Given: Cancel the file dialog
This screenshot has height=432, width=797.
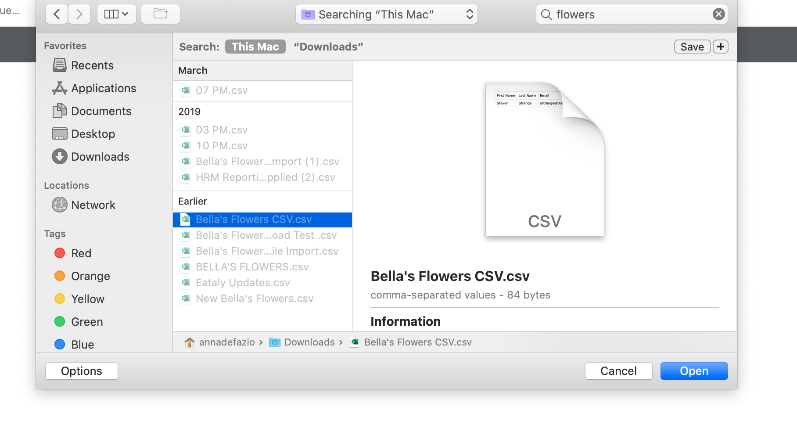Looking at the screenshot, I should pyautogui.click(x=618, y=371).
